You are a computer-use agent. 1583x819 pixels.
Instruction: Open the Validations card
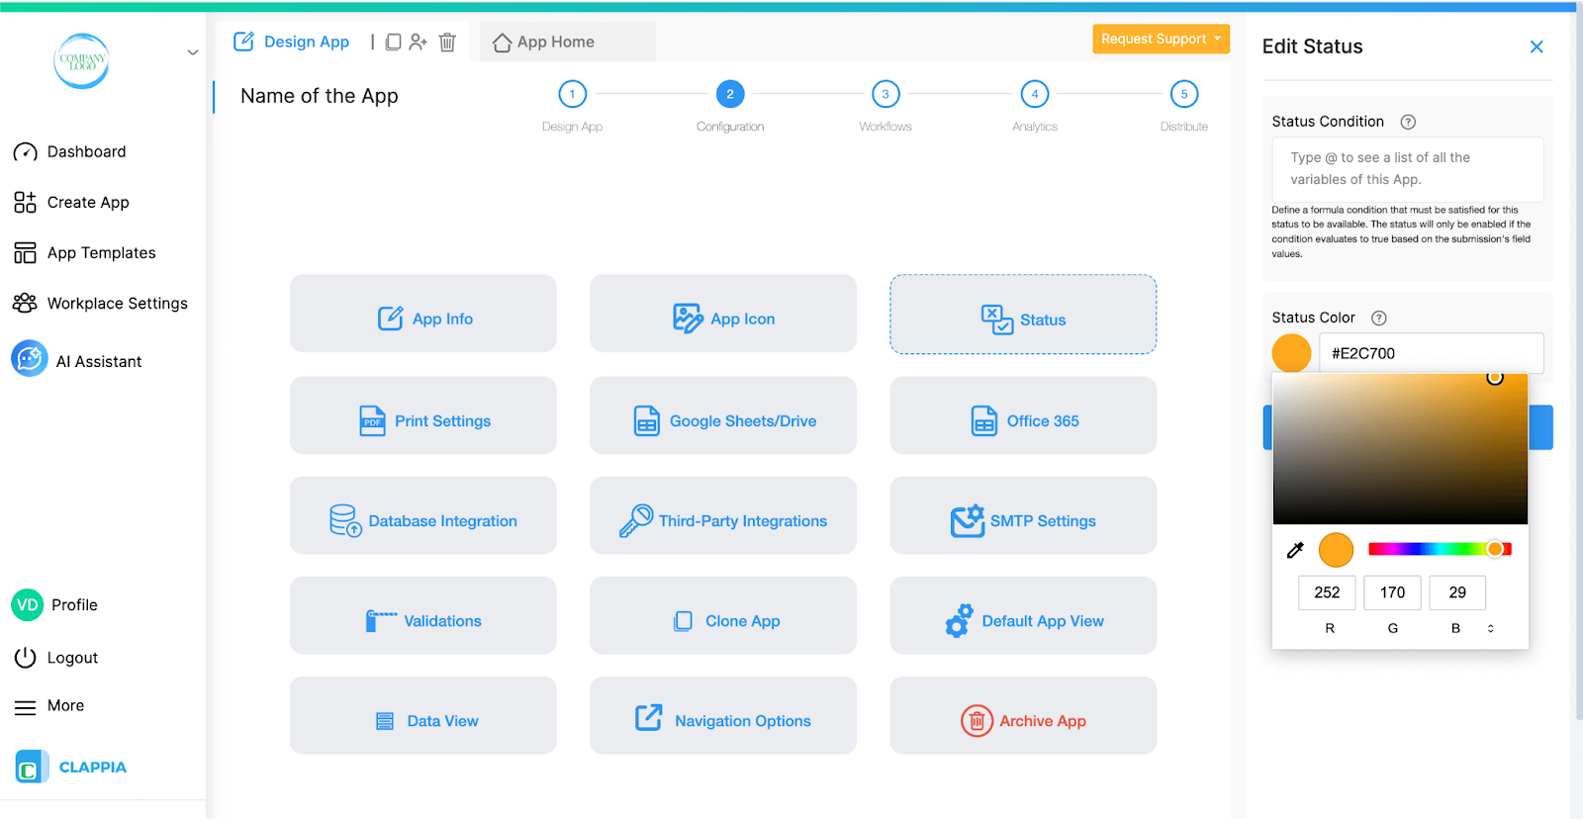(x=423, y=615)
